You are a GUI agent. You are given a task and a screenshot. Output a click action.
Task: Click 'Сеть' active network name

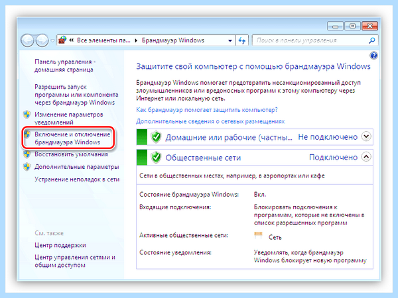(x=275, y=238)
